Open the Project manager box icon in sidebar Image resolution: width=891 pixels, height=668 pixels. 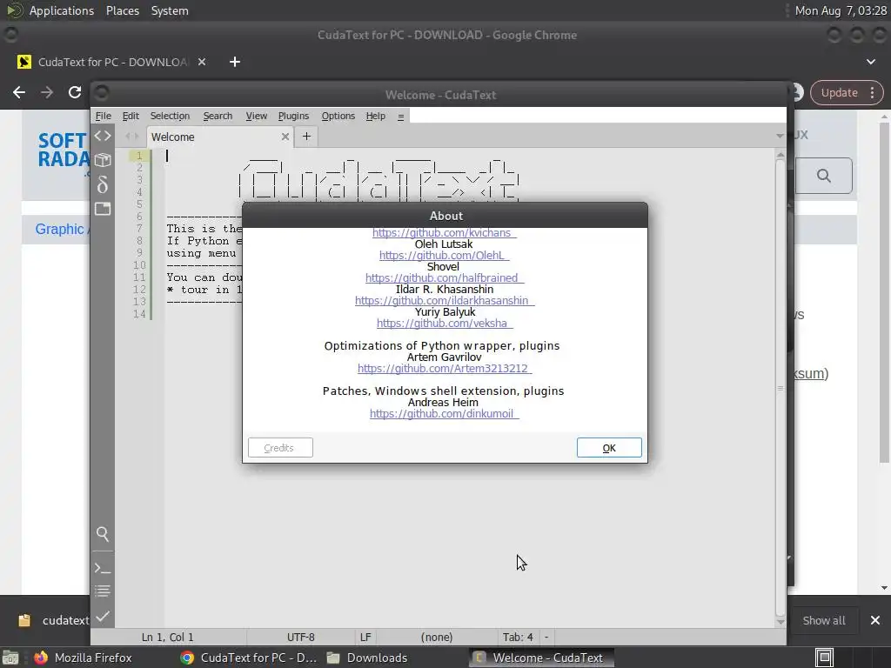(x=103, y=160)
